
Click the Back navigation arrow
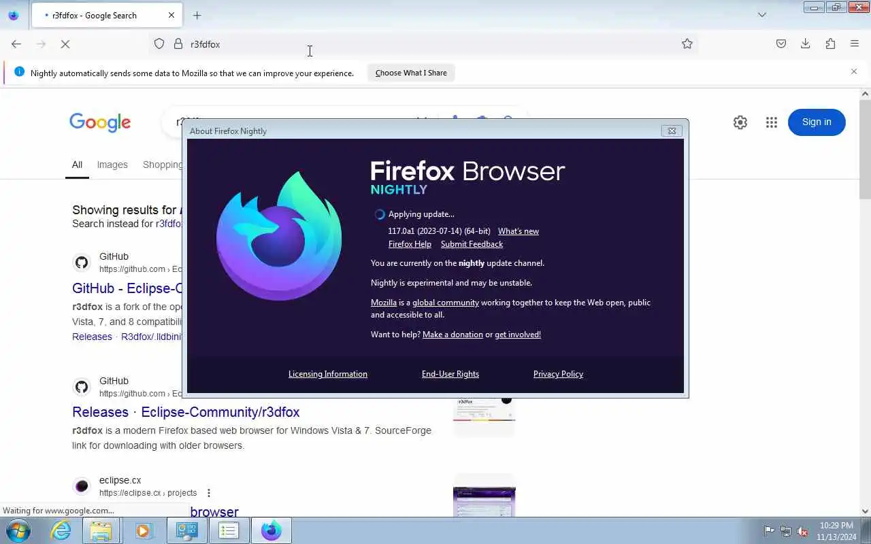click(16, 44)
